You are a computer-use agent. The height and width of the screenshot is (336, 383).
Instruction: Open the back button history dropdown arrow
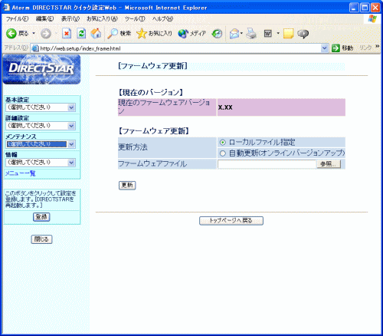(x=34, y=34)
